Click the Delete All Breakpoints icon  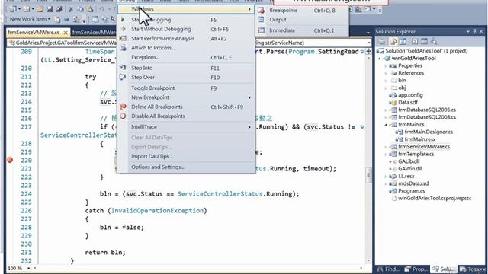[123, 107]
